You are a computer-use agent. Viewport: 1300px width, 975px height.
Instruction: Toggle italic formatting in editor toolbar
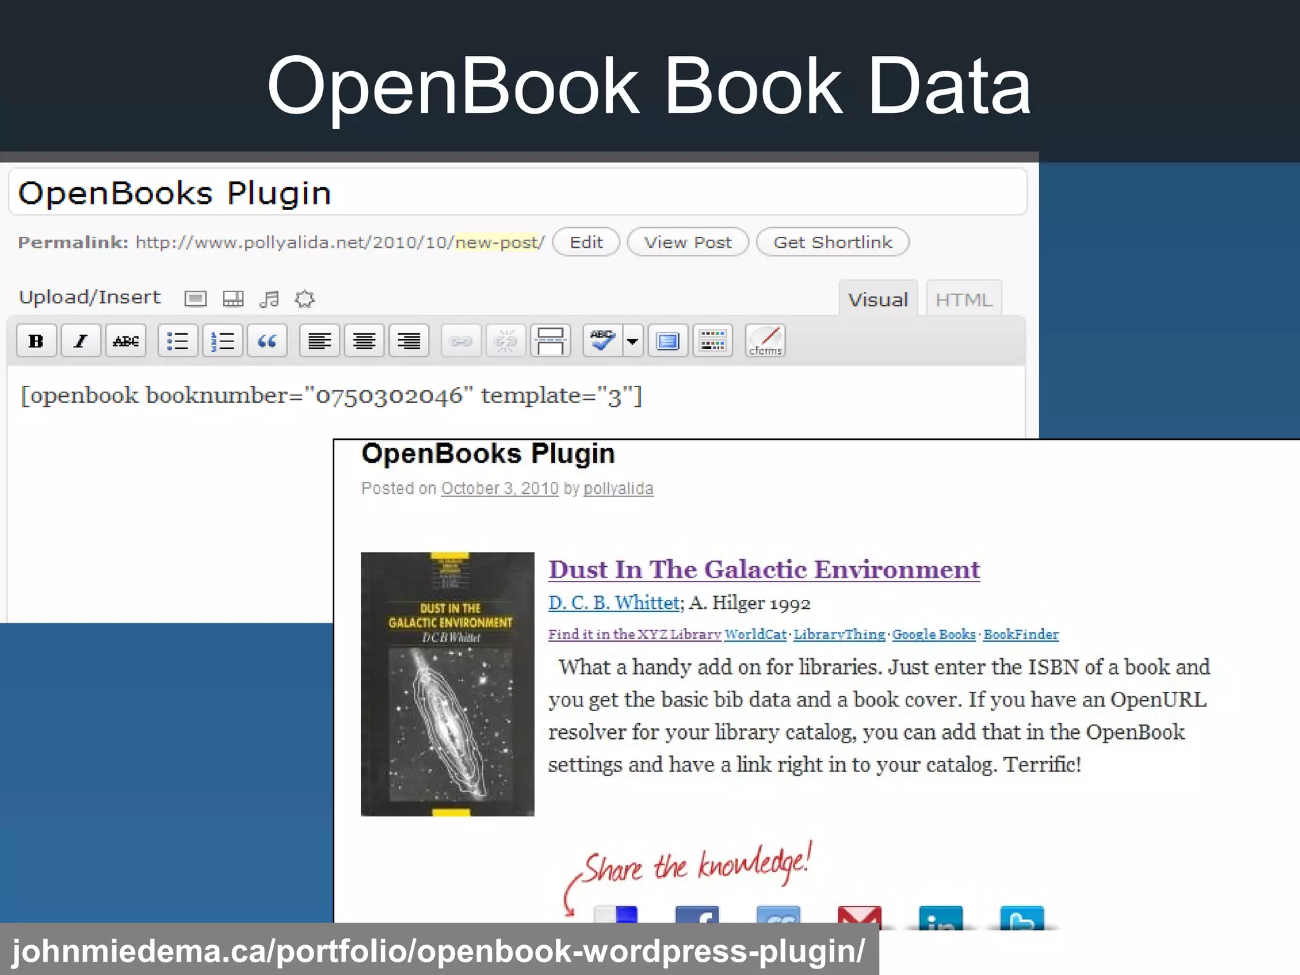81,341
